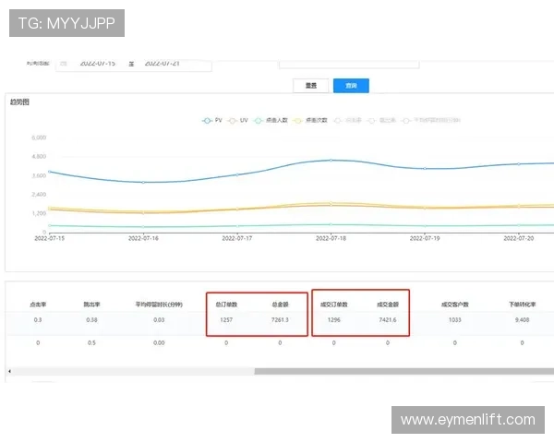Click PV data point at 2022-07-19
554x443 pixels.
tap(425, 169)
